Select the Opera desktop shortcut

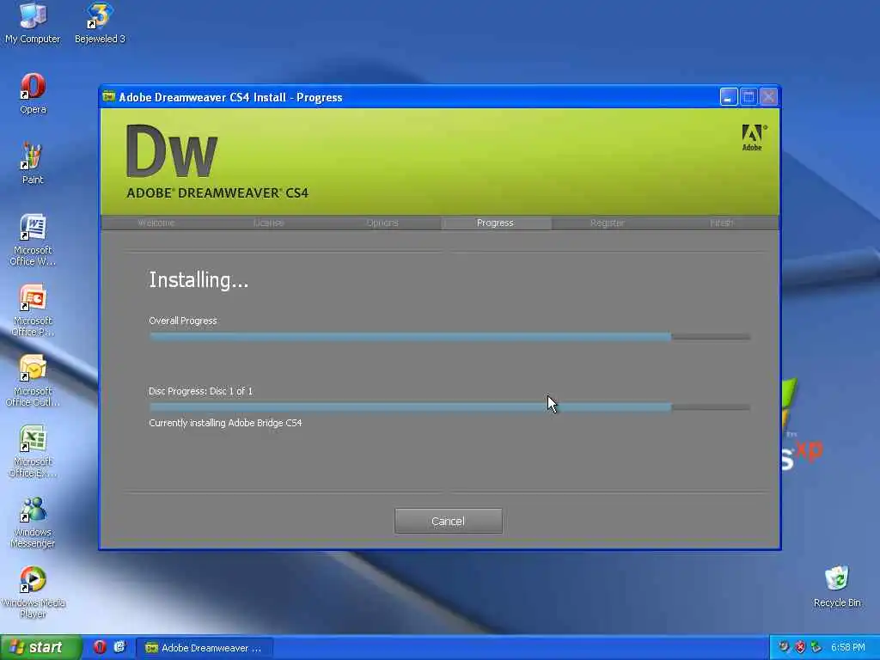coord(33,94)
